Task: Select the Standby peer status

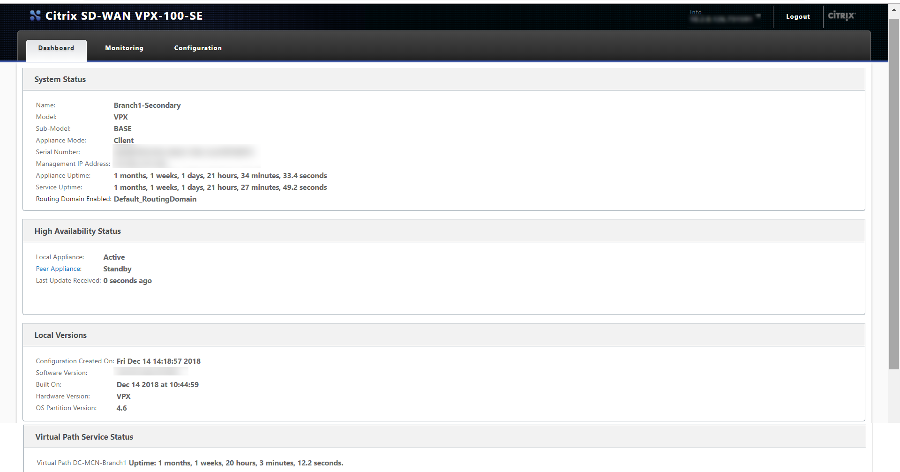Action: point(117,269)
